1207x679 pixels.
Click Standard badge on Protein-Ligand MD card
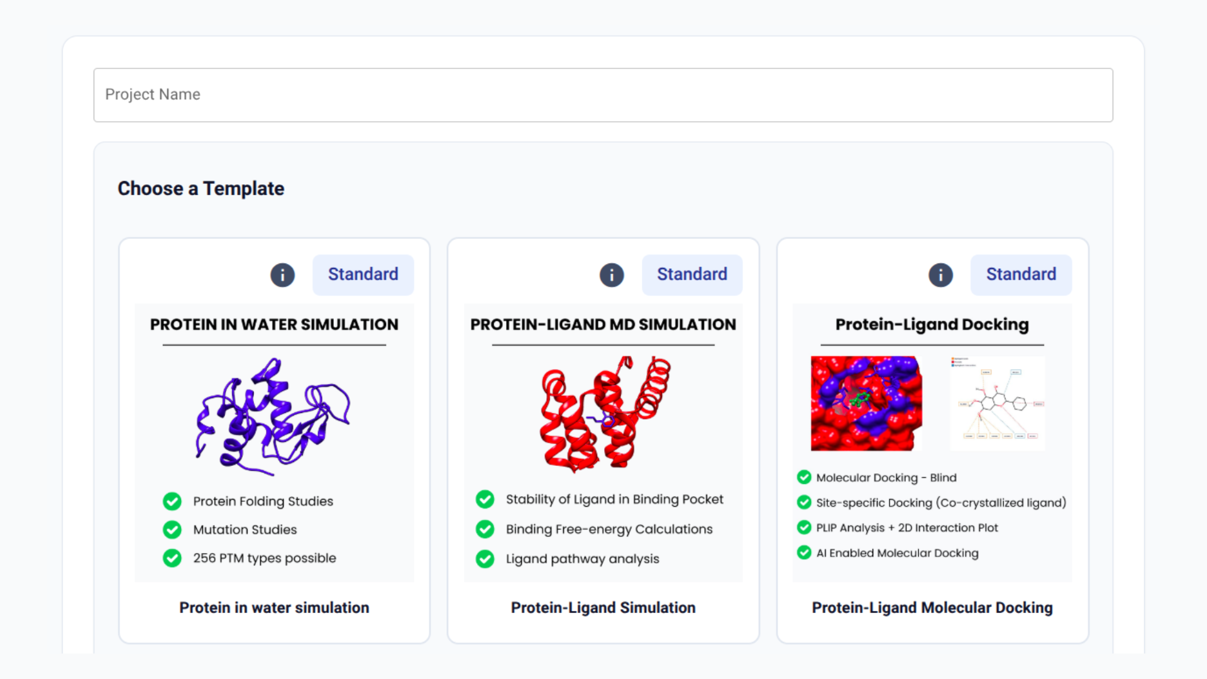(692, 275)
